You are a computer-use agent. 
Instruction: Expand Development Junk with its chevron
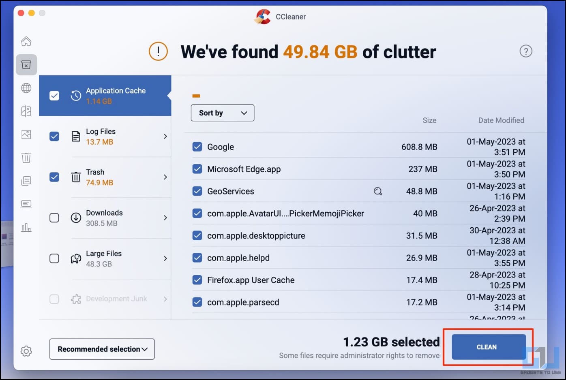tap(165, 299)
